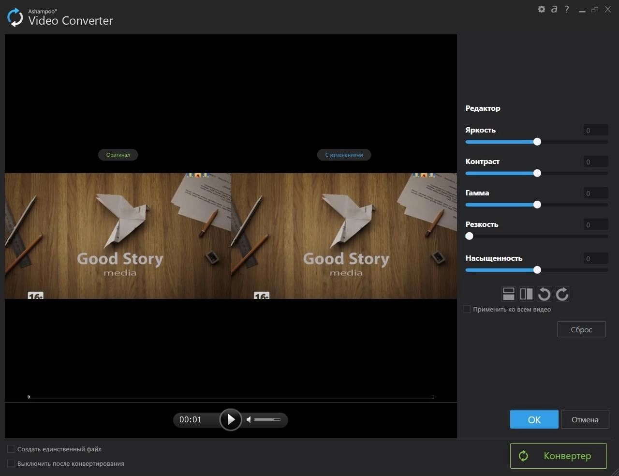This screenshot has width=619, height=476.
Task: Click the Редактор heading
Action: pos(483,108)
